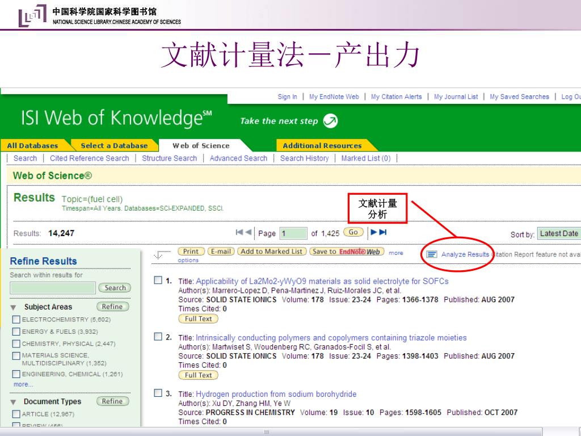The height and width of the screenshot is (436, 581).
Task: Click the results count 14,247
Action: (61, 233)
